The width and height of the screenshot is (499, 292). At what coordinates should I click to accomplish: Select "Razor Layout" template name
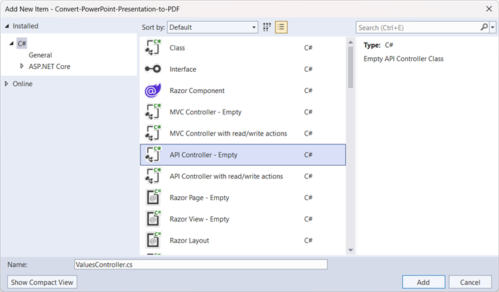coord(190,241)
